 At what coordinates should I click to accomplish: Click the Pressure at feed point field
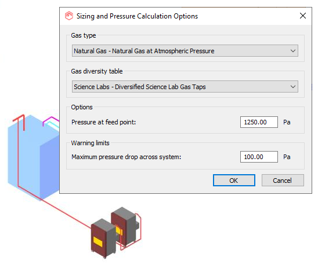click(x=259, y=122)
